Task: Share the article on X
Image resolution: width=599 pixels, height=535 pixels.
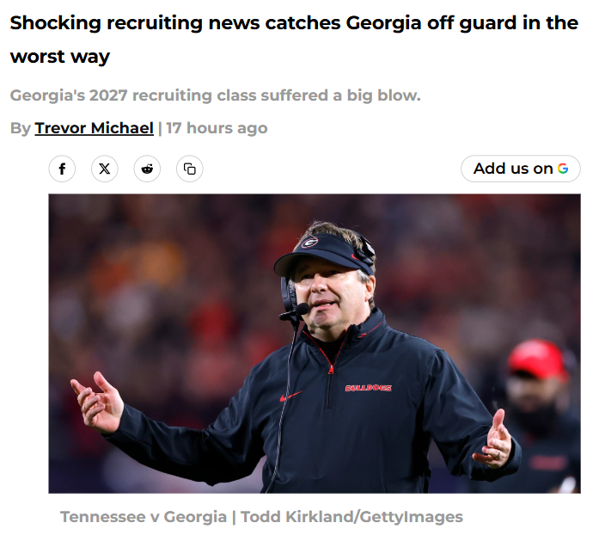Action: tap(105, 169)
